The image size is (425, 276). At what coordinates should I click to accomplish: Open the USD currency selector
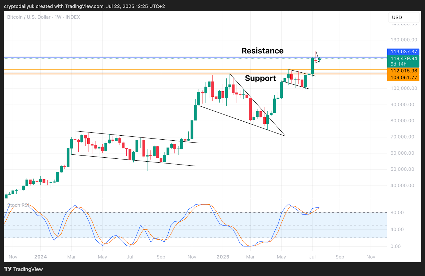pos(403,18)
